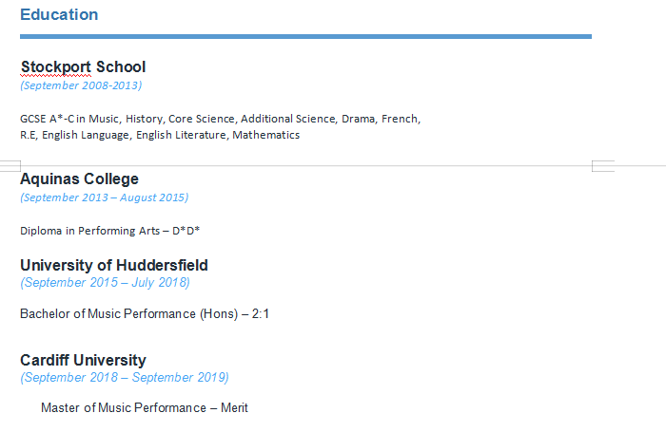Click the Education section heading
666x432 pixels.
click(x=59, y=15)
